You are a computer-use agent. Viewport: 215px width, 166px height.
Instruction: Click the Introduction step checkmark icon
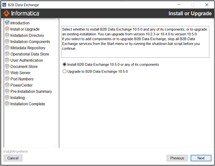[x=7, y=22]
